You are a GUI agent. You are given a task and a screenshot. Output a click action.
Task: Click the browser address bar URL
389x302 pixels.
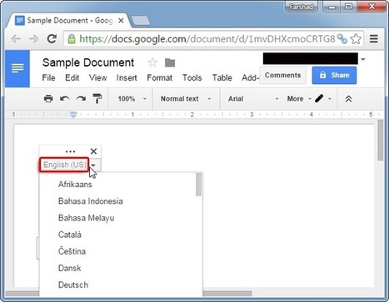207,39
